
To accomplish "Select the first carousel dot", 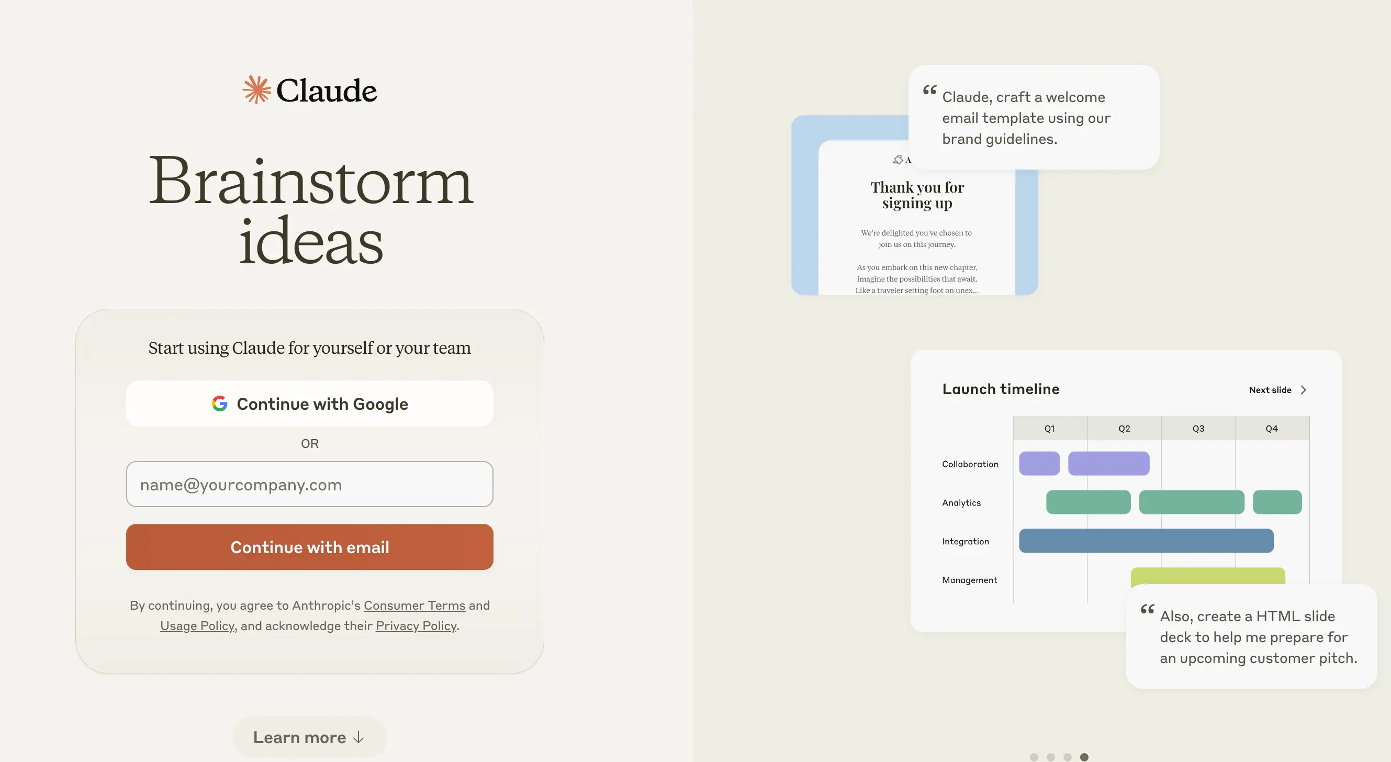I will click(1034, 757).
